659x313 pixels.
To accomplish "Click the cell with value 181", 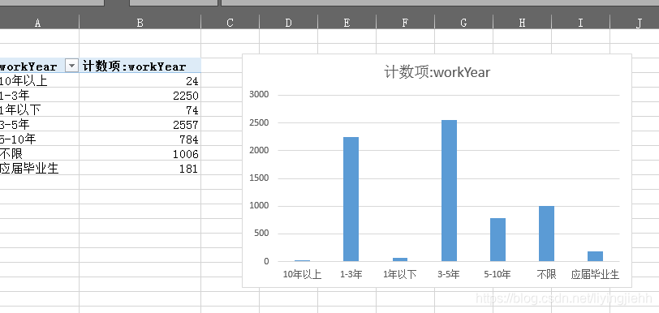I will pos(140,168).
